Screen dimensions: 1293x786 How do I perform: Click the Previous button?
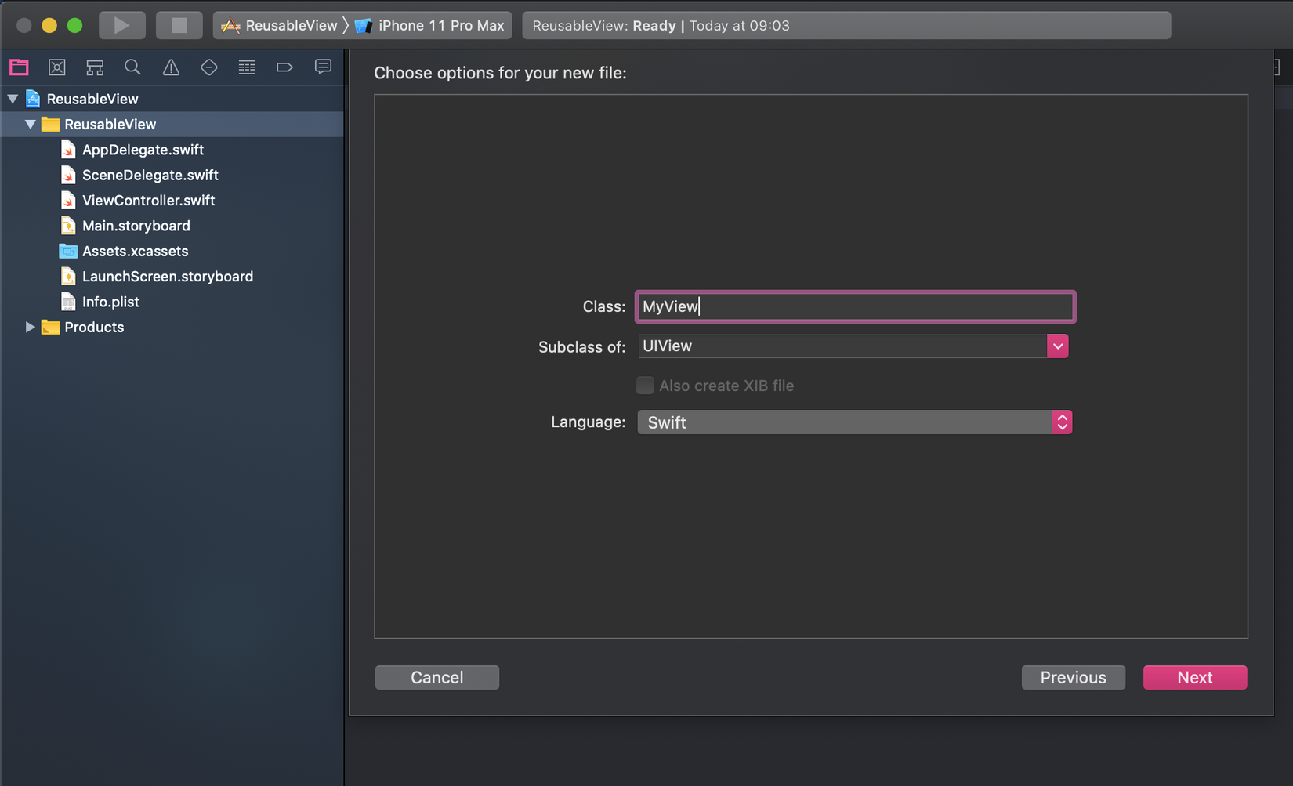tap(1073, 677)
